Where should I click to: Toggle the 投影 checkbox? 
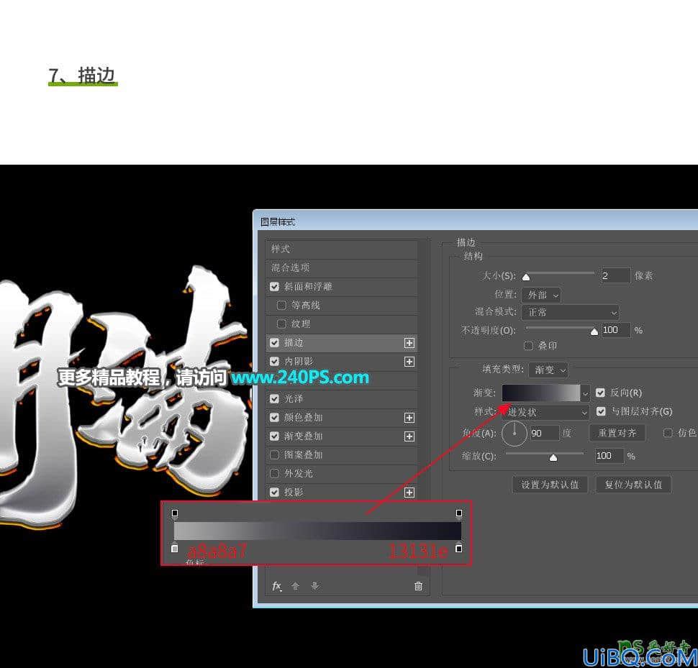(x=274, y=492)
